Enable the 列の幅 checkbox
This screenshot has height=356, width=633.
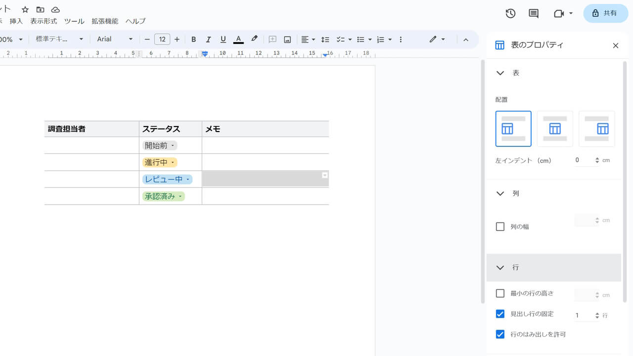(x=500, y=226)
